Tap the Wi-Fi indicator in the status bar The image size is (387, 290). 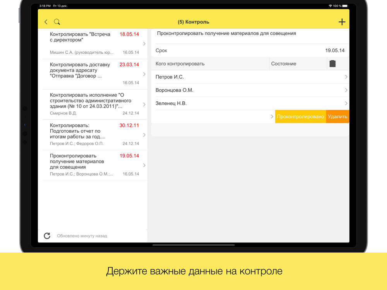click(x=330, y=6)
